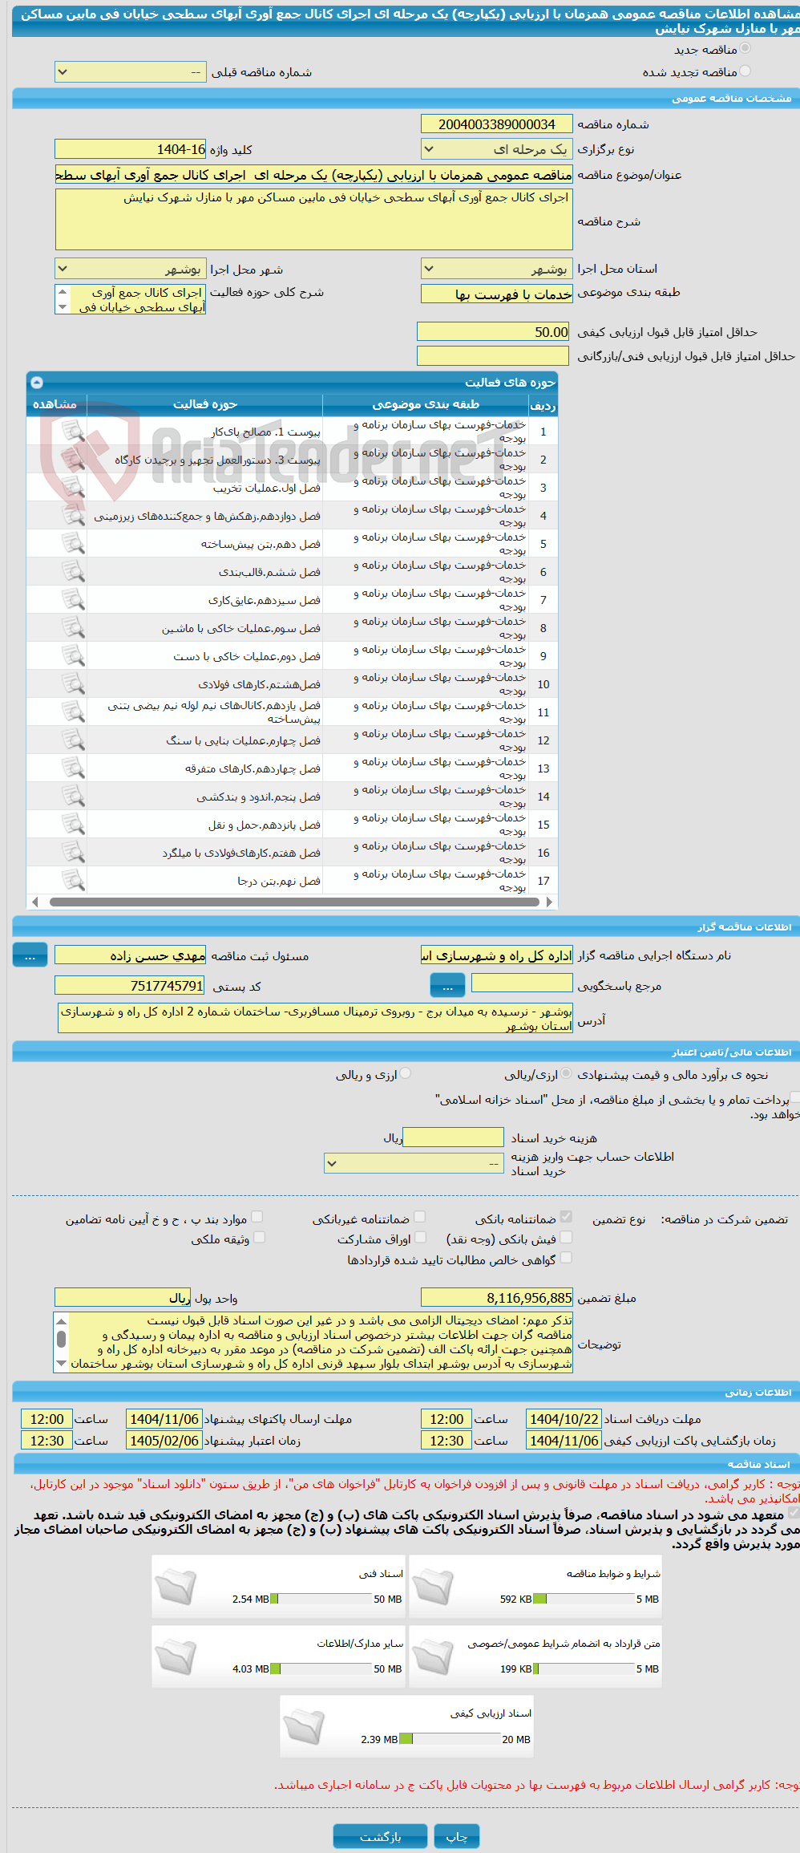This screenshot has width=800, height=1853.
Task: Toggle the ضمانتنامه بانکی checkbox
Action: click(566, 1217)
